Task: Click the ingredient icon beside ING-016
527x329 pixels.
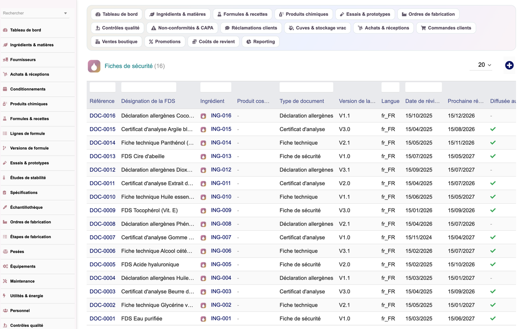Action: (x=203, y=116)
